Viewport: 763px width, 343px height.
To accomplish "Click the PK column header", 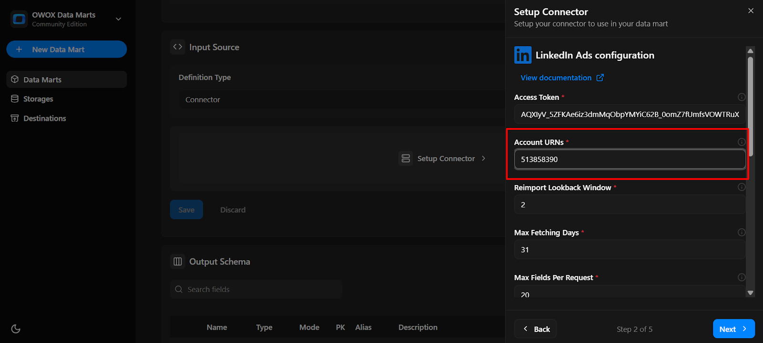I will tap(340, 327).
